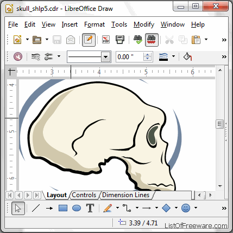
Task: Select Symbol Shapes smiley tool
Action: click(186, 208)
